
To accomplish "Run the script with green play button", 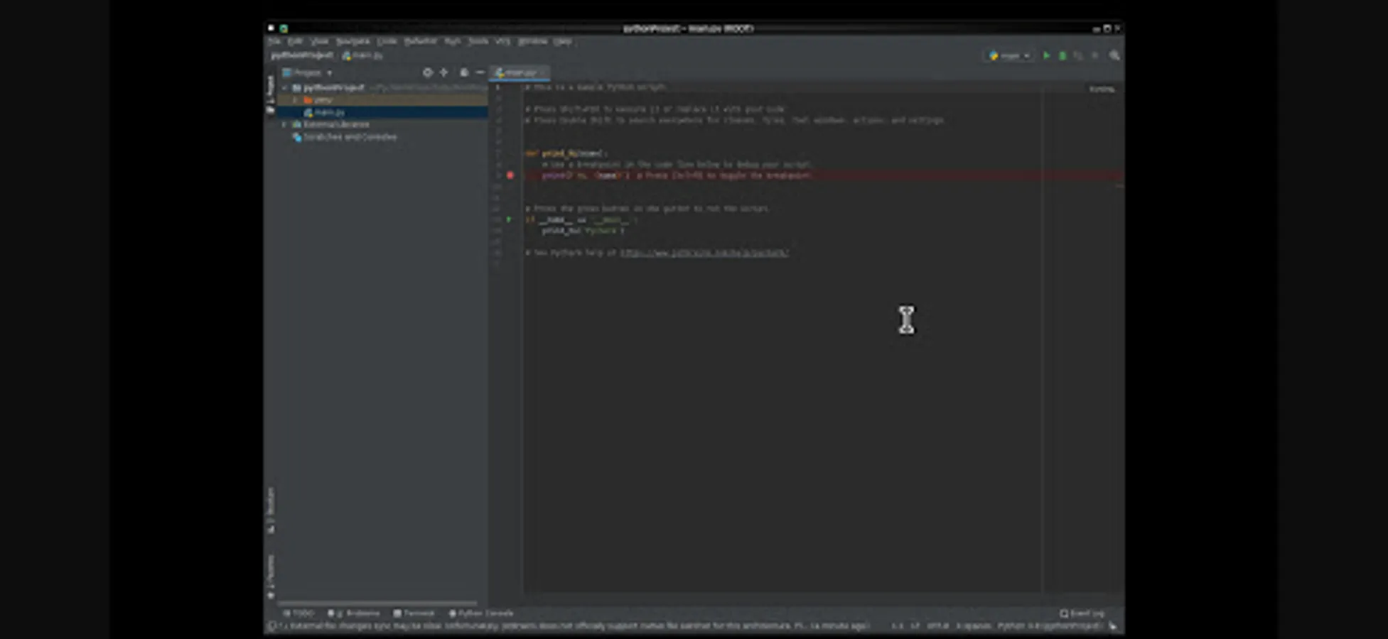I will (x=1046, y=55).
